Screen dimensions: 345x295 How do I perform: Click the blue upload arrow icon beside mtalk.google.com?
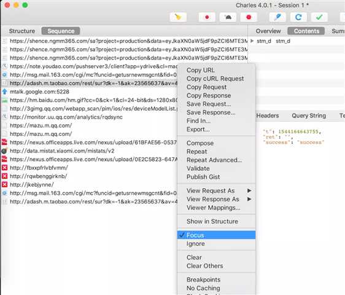[5, 92]
